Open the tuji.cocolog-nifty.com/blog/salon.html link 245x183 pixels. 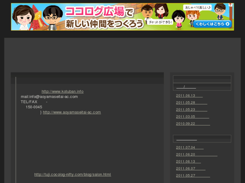[x=73, y=174]
